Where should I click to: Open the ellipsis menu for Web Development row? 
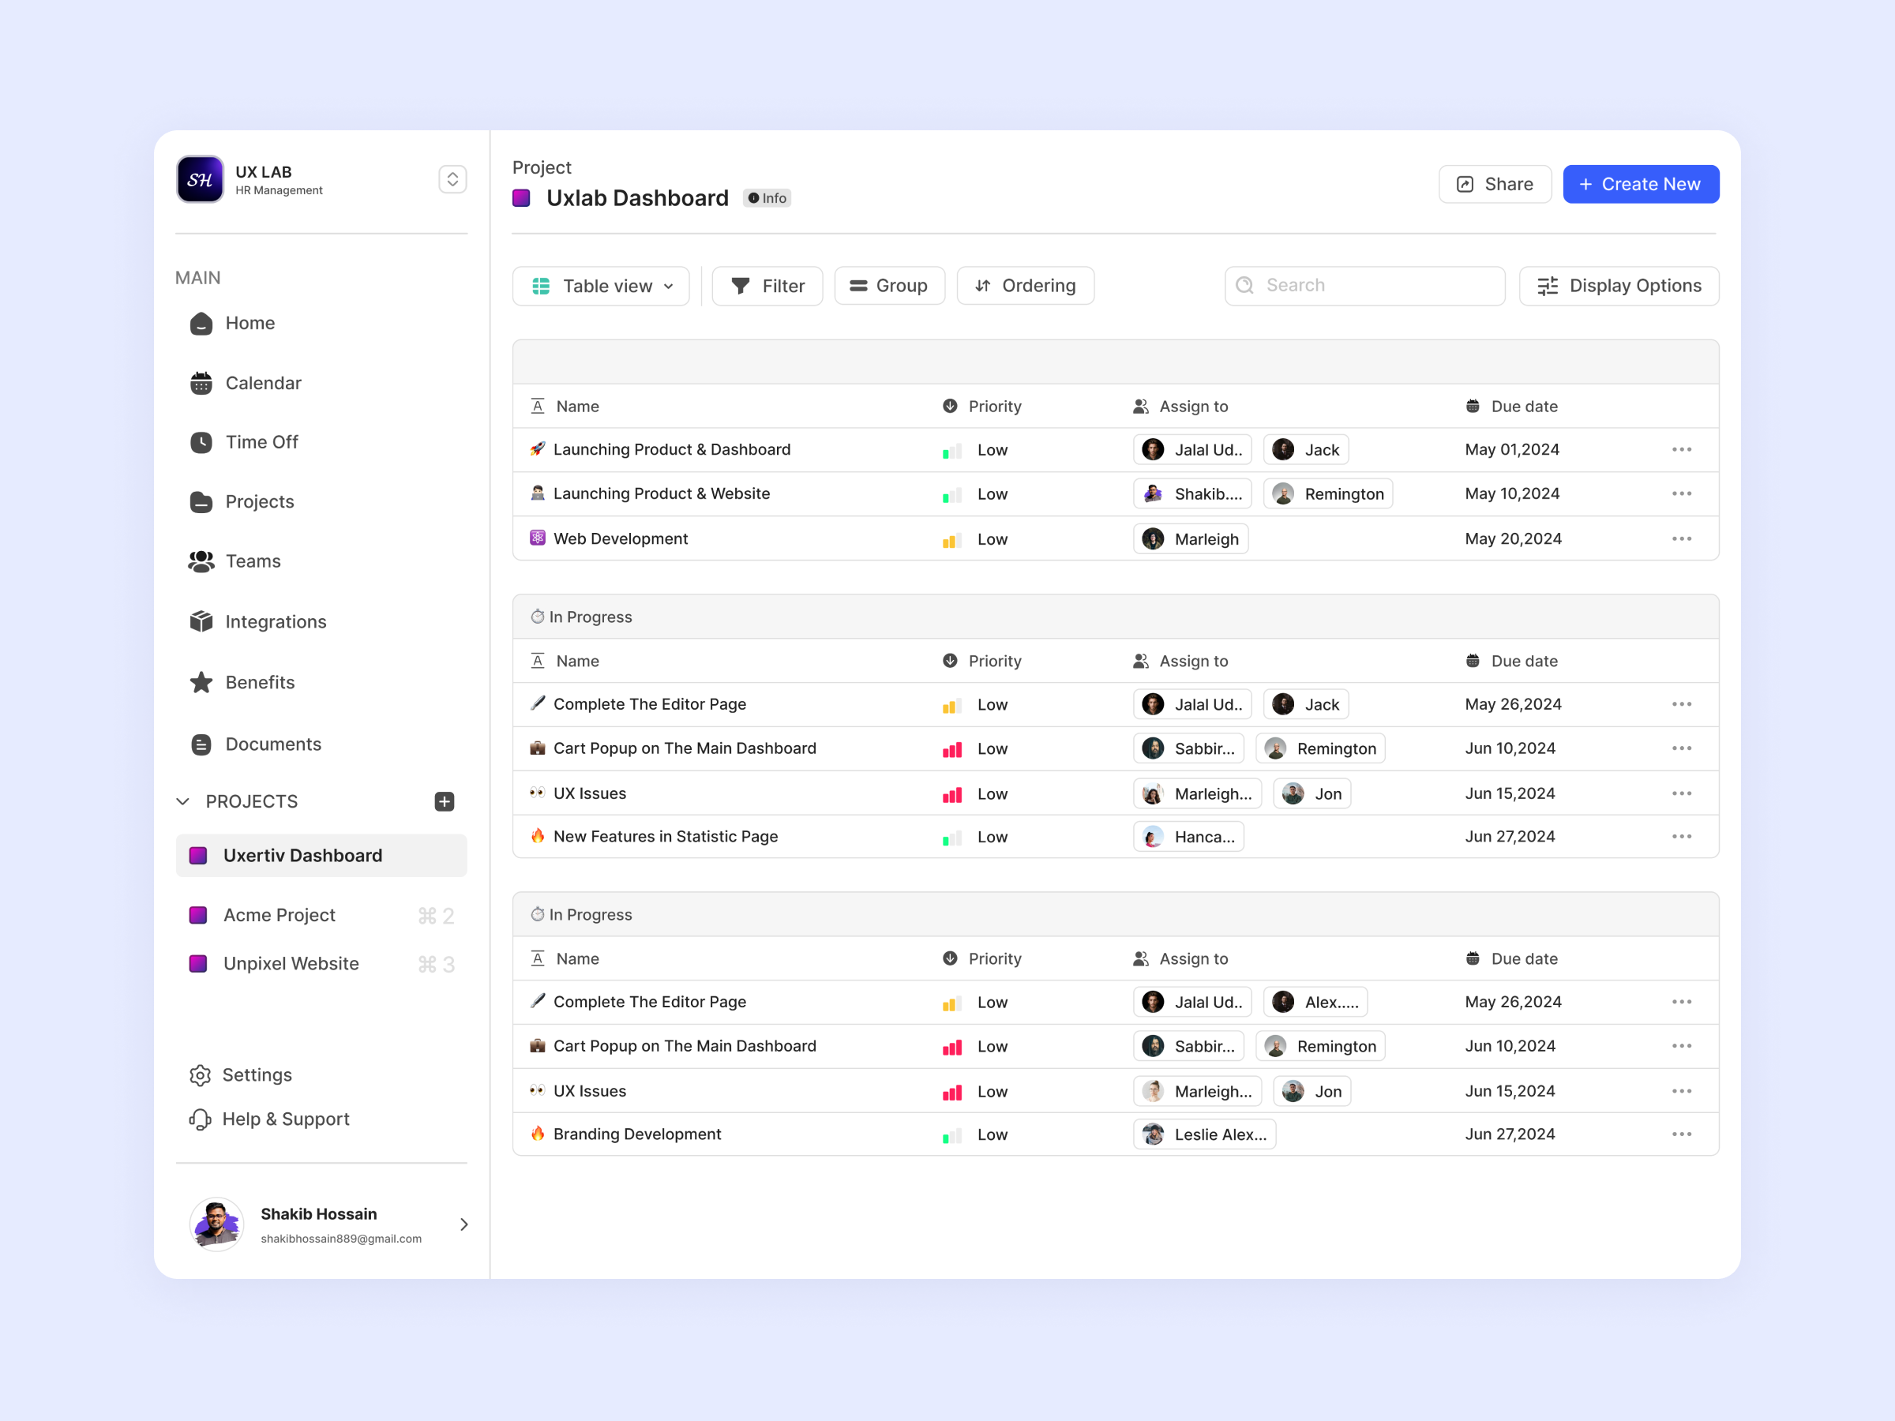click(x=1682, y=538)
